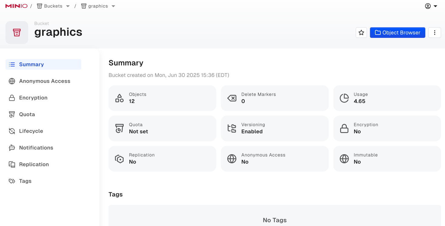
Task: Click the Encryption lock icon in sidebar
Action: (x=12, y=98)
